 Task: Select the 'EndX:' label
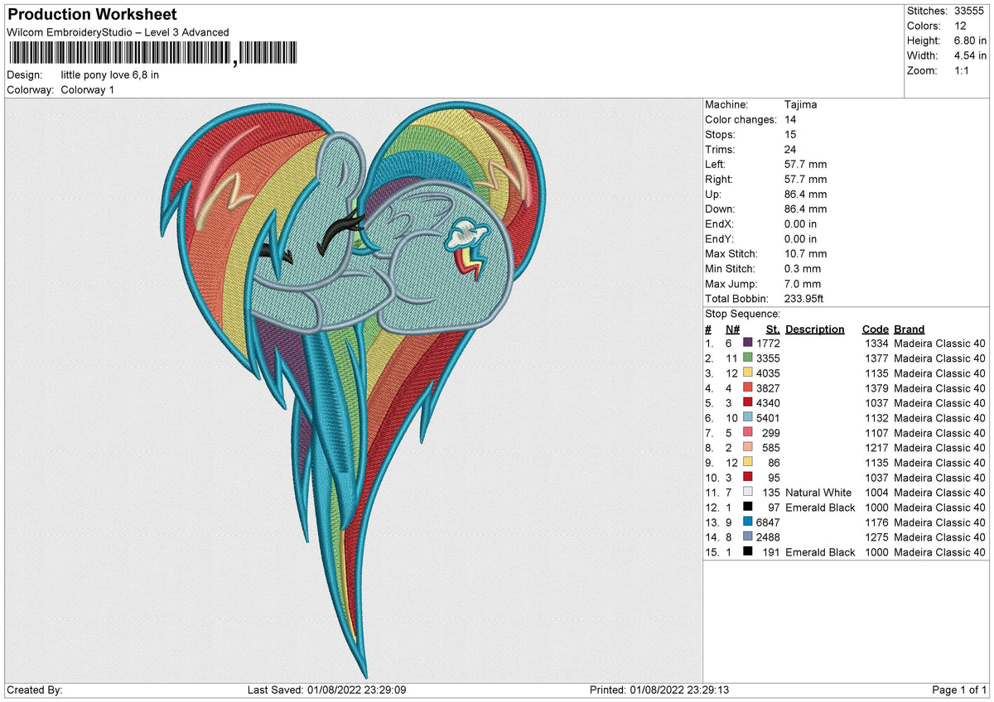(x=719, y=224)
